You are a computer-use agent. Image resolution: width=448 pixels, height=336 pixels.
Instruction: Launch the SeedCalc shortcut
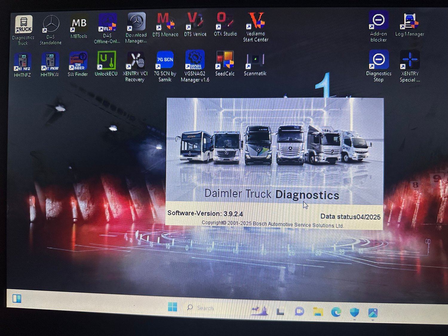point(225,64)
